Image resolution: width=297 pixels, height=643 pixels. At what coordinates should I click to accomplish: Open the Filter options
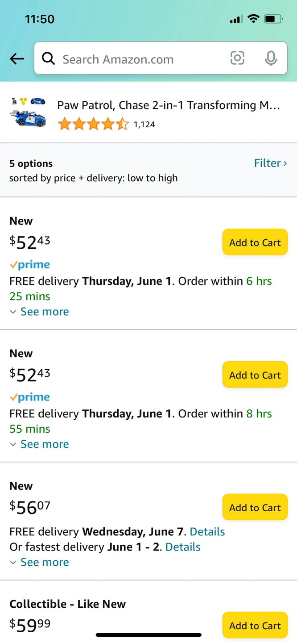coord(271,163)
